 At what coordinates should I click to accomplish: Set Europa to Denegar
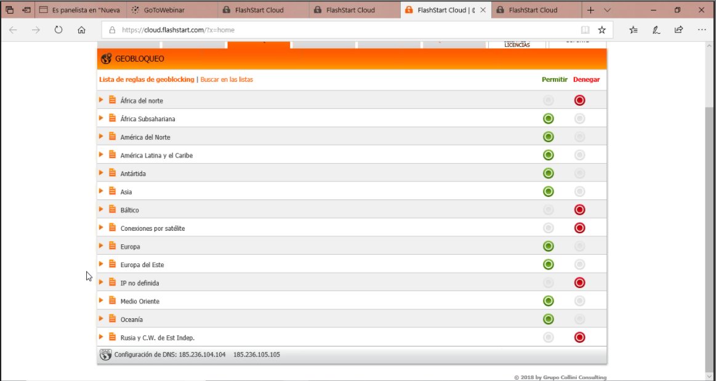[579, 246]
